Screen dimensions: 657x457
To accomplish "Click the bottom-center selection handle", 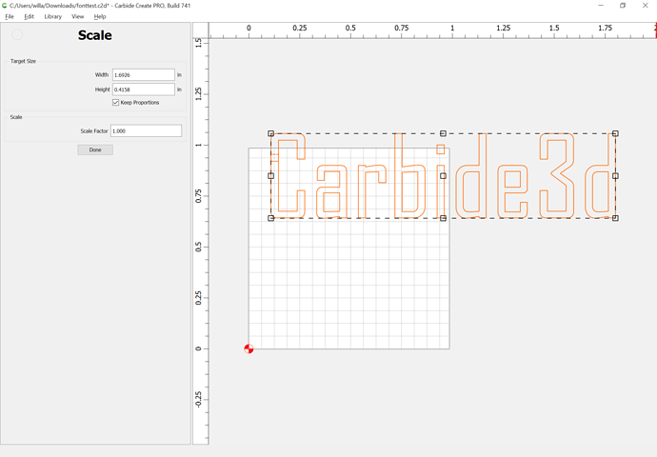I will tap(443, 218).
